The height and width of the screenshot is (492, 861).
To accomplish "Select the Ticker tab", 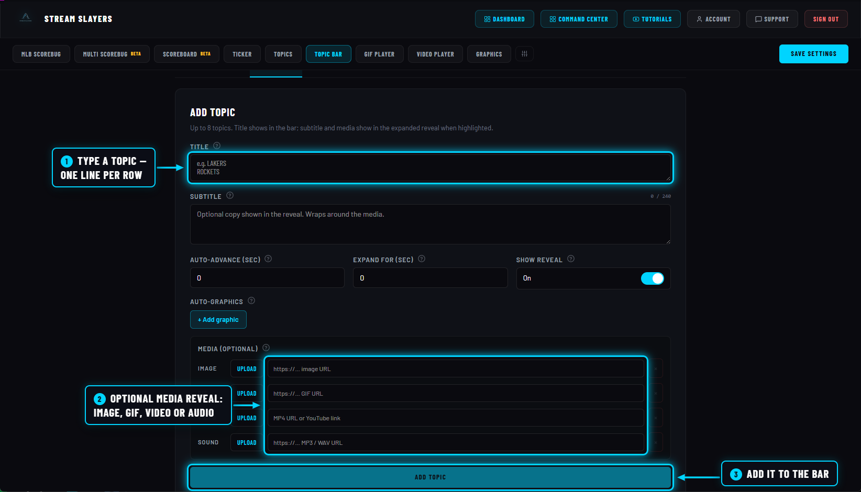I will point(242,54).
